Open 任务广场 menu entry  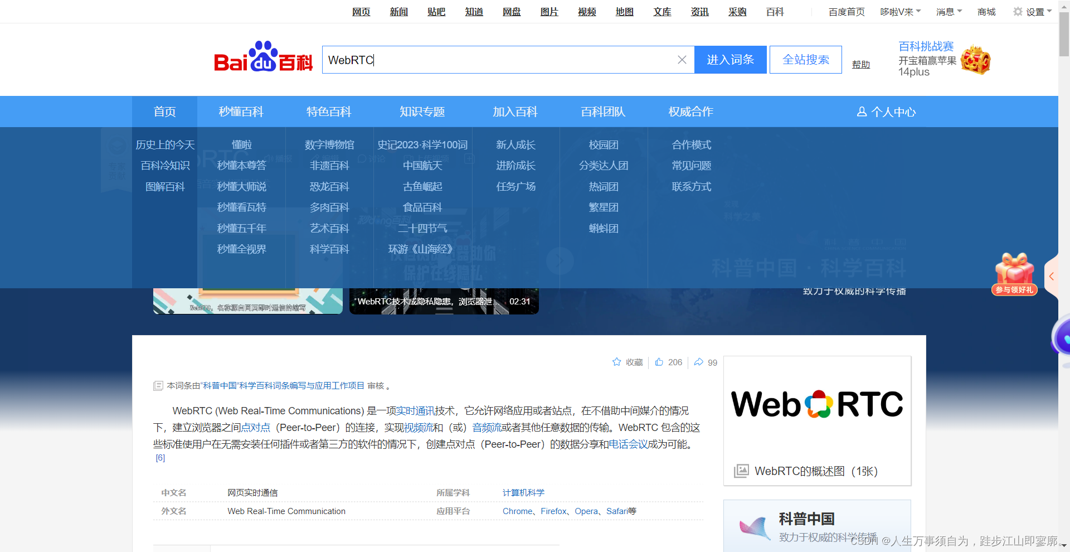click(x=515, y=186)
